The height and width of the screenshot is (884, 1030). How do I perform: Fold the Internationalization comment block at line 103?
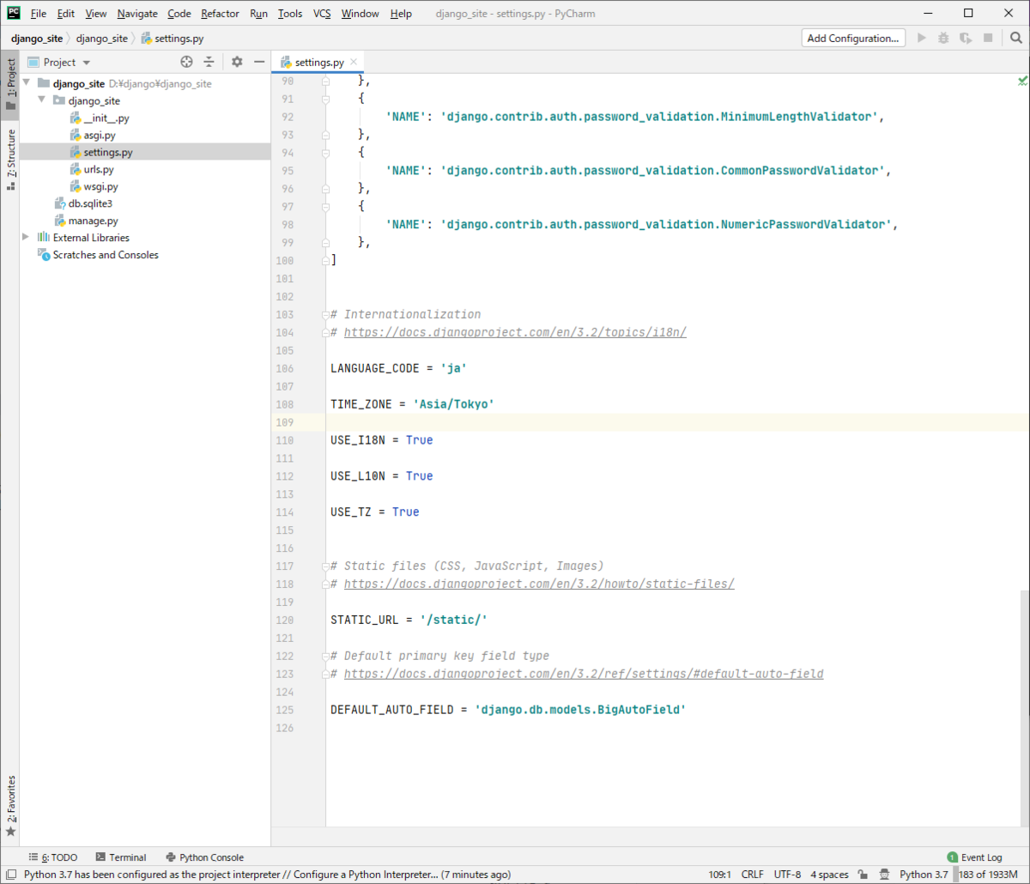coord(325,315)
